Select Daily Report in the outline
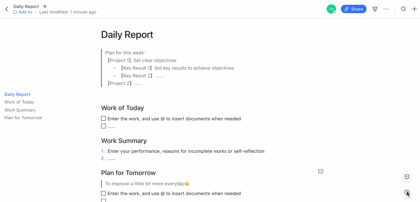Image resolution: width=420 pixels, height=202 pixels. [18, 94]
